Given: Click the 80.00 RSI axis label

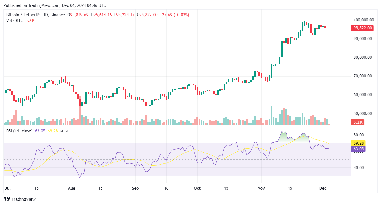Looking at the screenshot, I should [359, 135].
